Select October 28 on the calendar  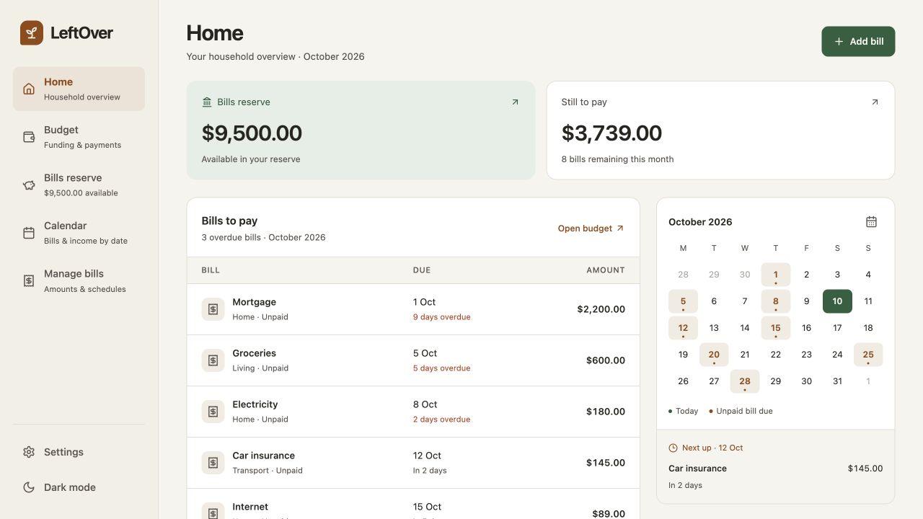[x=745, y=381]
